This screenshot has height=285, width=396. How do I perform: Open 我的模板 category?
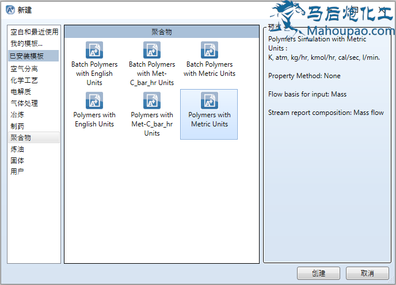click(26, 43)
